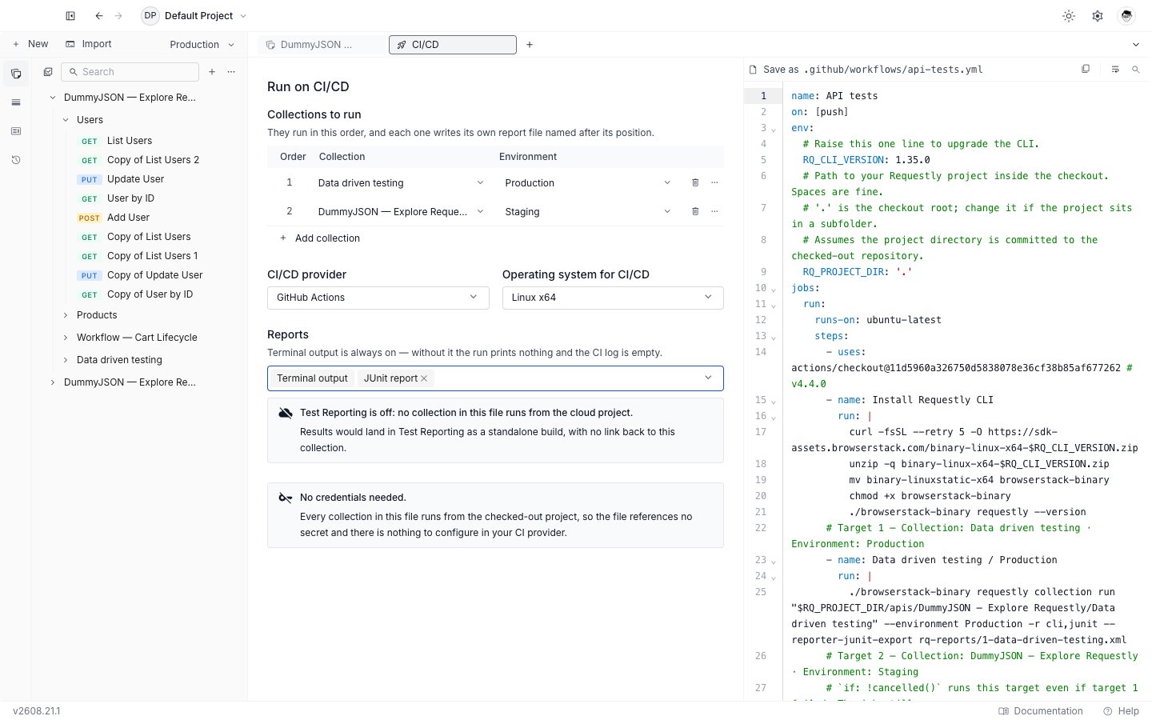Expand the Reports selector chevron
This screenshot has height=720, width=1152.
coord(708,378)
